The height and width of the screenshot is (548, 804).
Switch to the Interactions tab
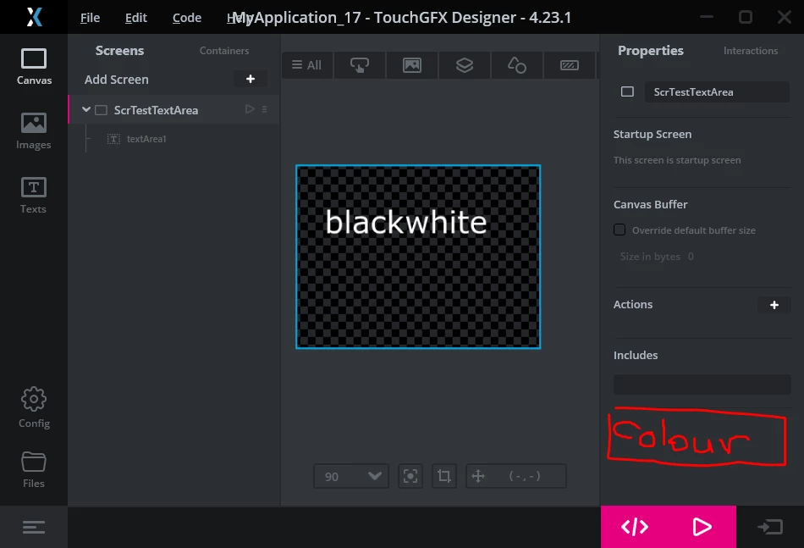[751, 50]
